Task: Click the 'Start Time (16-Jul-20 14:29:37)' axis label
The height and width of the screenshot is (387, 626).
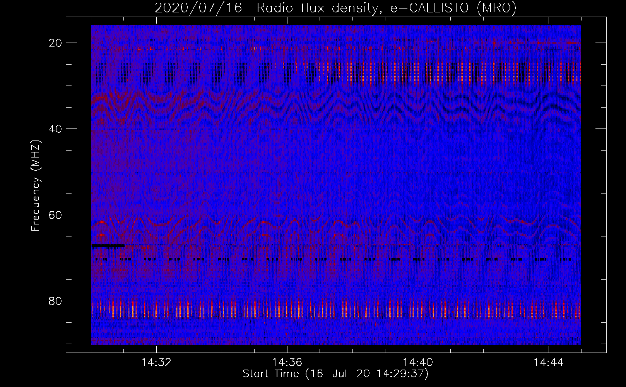Action: click(x=335, y=374)
